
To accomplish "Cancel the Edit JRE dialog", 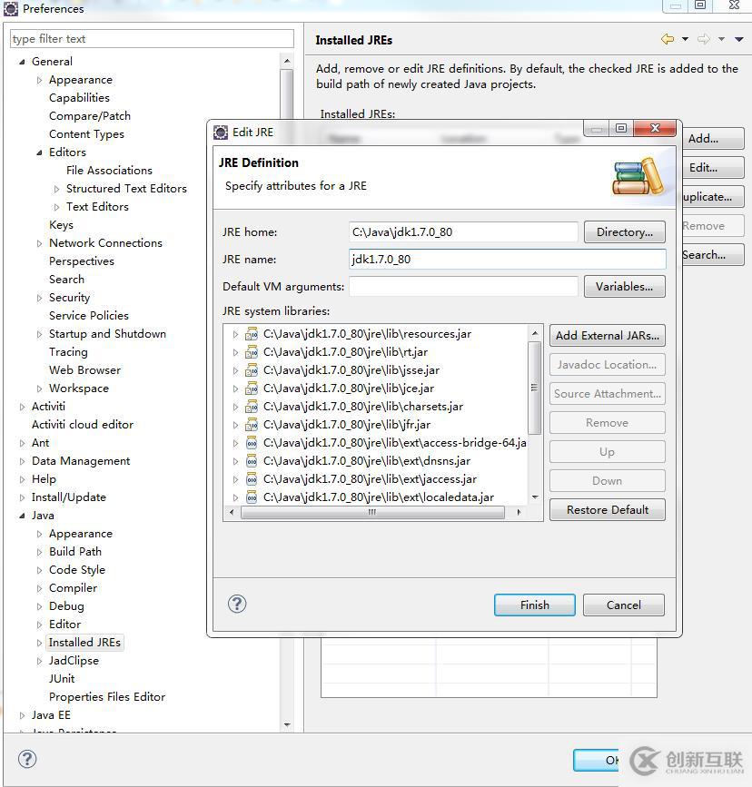I will 623,605.
